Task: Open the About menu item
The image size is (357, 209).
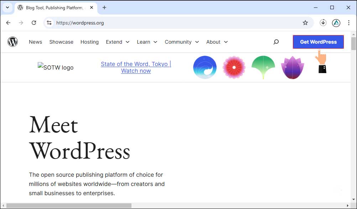Action: pos(213,42)
